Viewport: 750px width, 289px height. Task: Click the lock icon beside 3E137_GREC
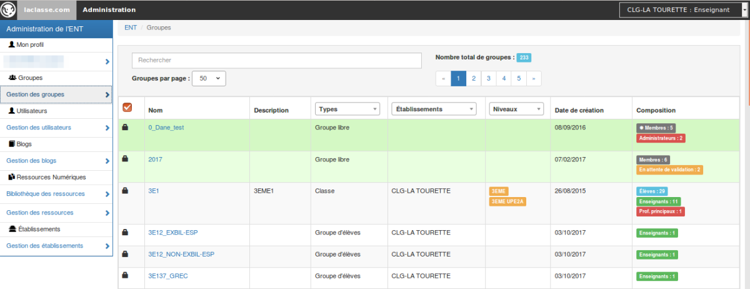[125, 275]
